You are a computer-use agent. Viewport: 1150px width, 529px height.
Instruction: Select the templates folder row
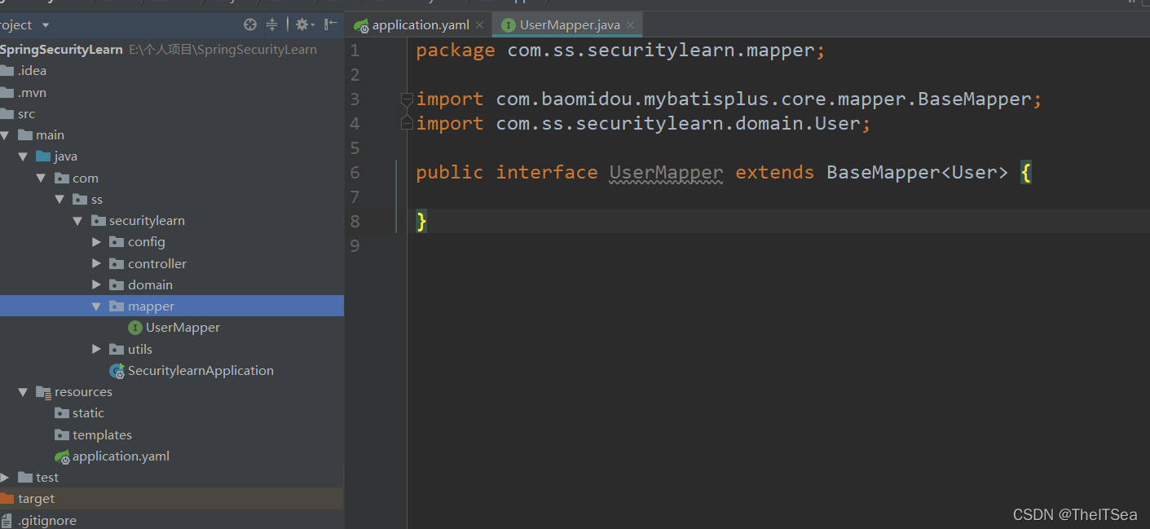[172, 435]
